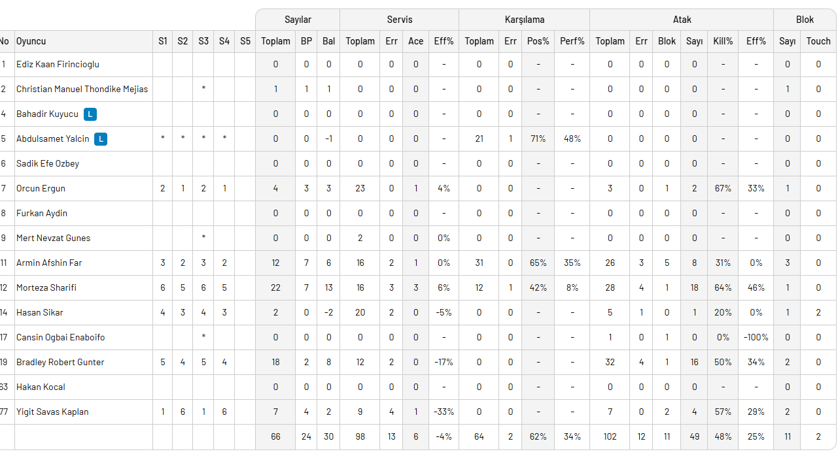
Task: Click the Touch column header
Action: coord(818,41)
